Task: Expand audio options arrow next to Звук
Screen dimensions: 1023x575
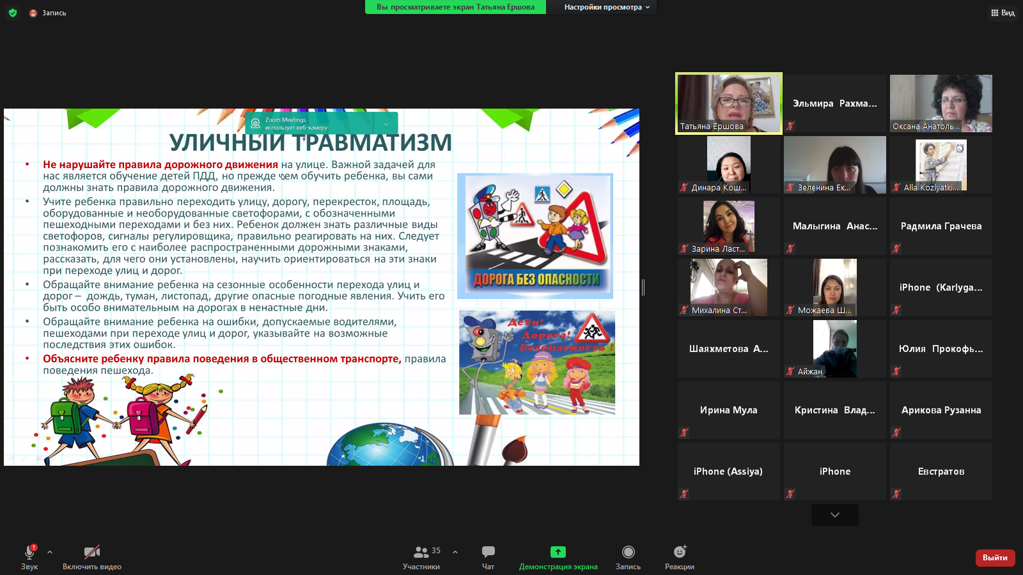Action: 50,552
